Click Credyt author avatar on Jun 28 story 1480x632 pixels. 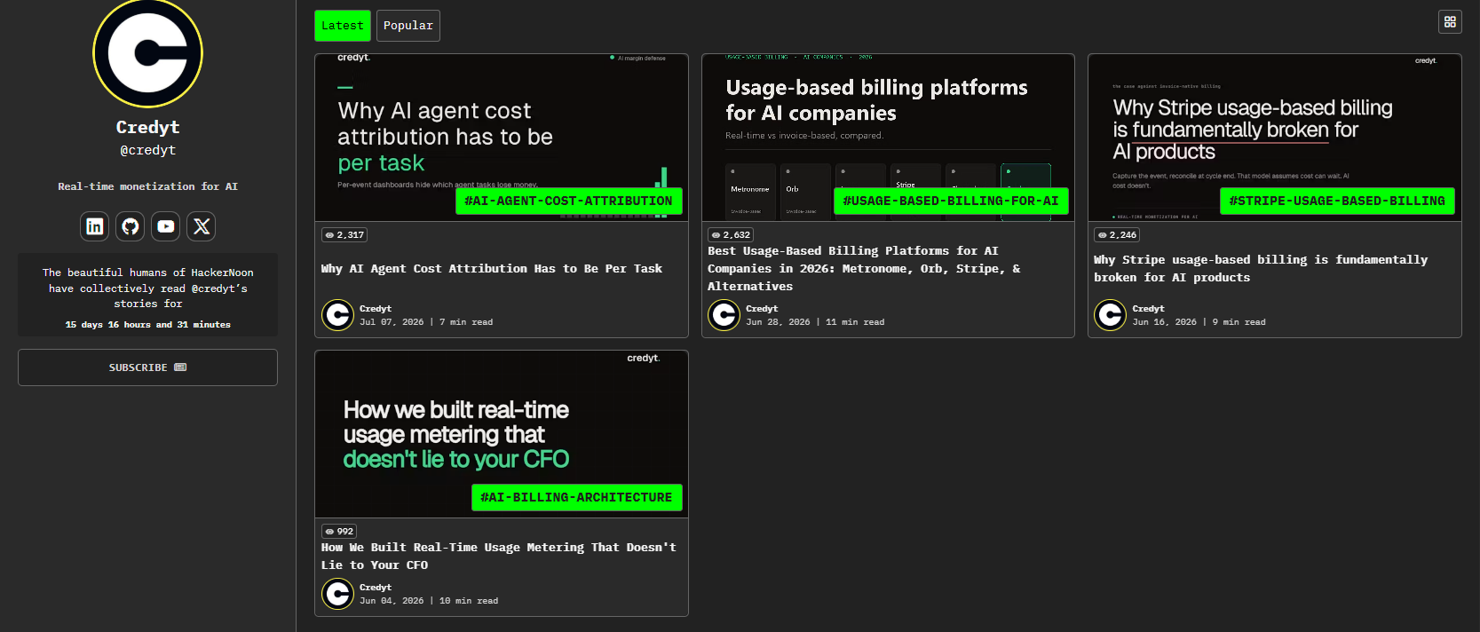tap(724, 314)
